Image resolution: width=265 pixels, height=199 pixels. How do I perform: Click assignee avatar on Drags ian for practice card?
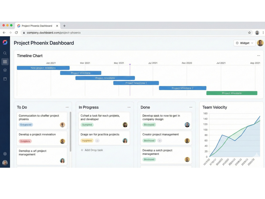[125, 141]
